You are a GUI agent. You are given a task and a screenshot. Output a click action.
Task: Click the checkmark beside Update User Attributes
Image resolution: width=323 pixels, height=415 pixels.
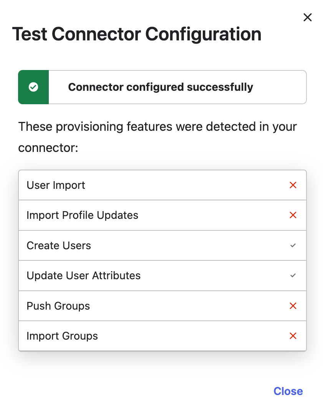coord(293,275)
